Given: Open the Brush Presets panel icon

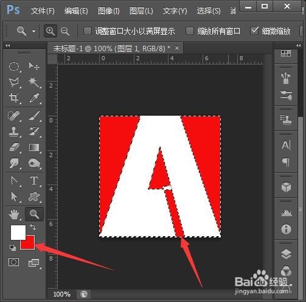Looking at the screenshot, I should [x=286, y=96].
